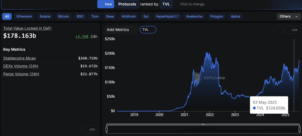Expand the Others chain dropdown
The width and height of the screenshot is (302, 136).
289,16
